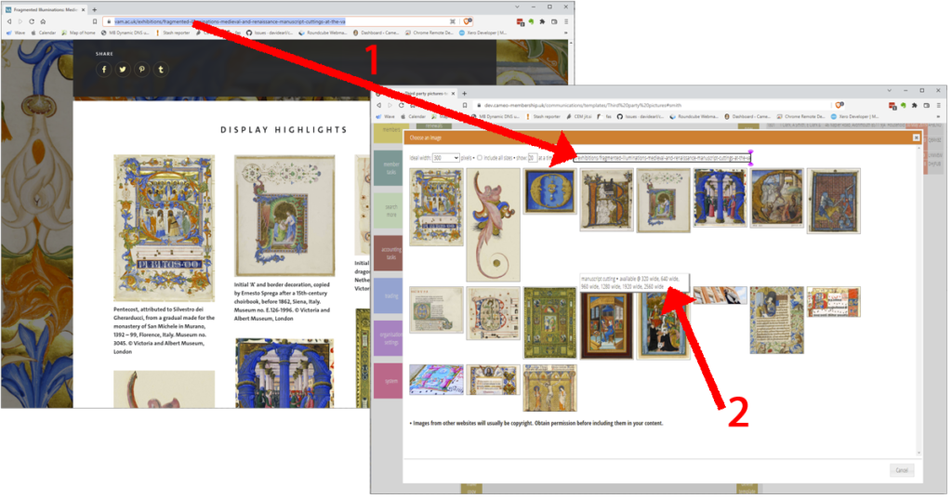Click image URL field in Choose an image dialog

click(662, 158)
